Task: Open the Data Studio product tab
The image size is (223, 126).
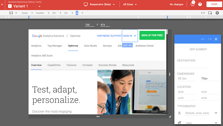Action: click(x=91, y=46)
